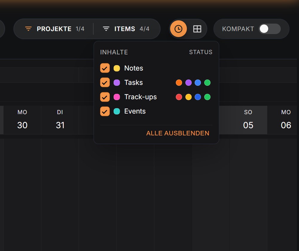This screenshot has height=251, width=299.
Task: Uncheck the Notes checkbox
Action: tap(105, 68)
